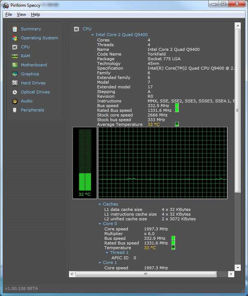Click the CPU chip icon in sidebar

pyautogui.click(x=15, y=47)
